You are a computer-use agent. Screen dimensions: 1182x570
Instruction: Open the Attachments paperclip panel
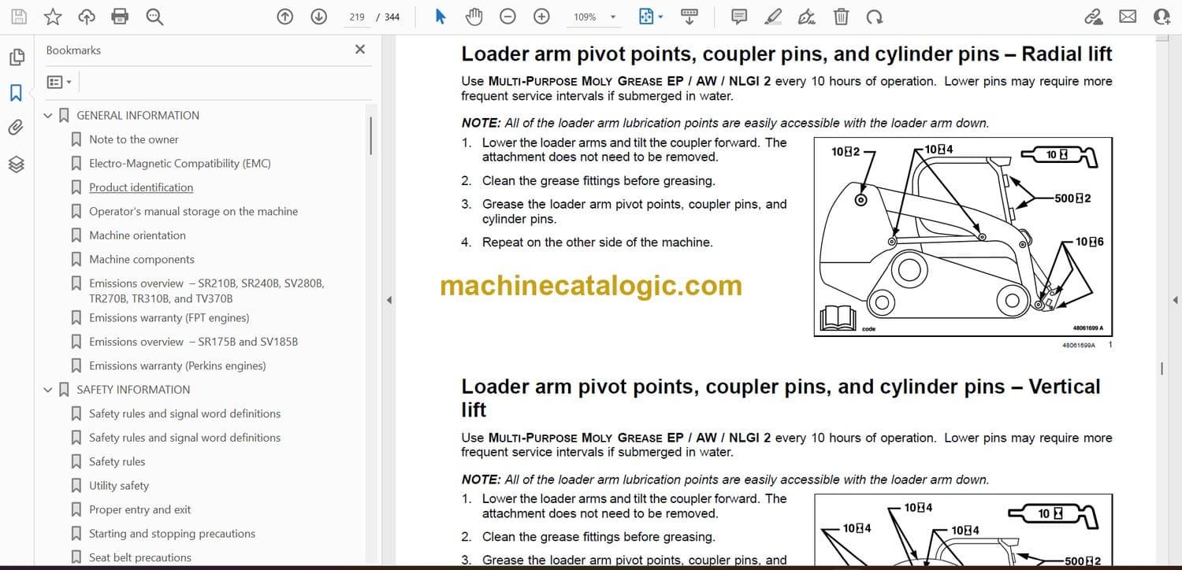[x=16, y=128]
